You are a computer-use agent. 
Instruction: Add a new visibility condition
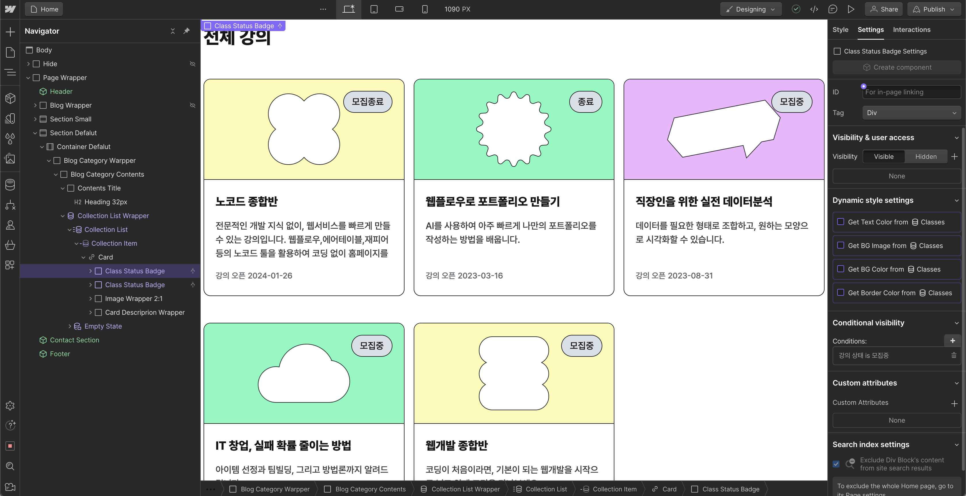pos(952,341)
